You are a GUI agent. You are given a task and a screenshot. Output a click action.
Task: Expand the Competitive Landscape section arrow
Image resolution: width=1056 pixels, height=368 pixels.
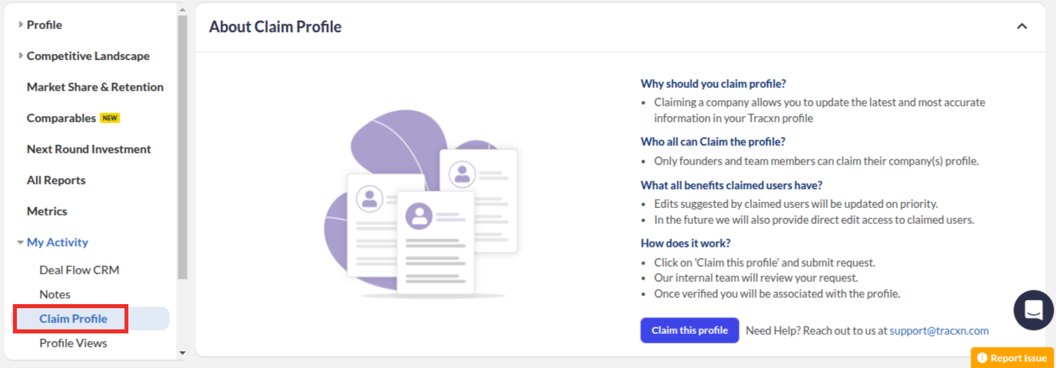click(x=20, y=56)
